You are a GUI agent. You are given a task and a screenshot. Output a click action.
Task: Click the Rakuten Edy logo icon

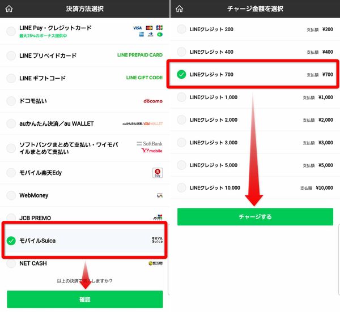(158, 173)
